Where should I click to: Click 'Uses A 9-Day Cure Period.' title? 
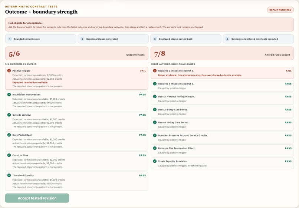[173, 110]
